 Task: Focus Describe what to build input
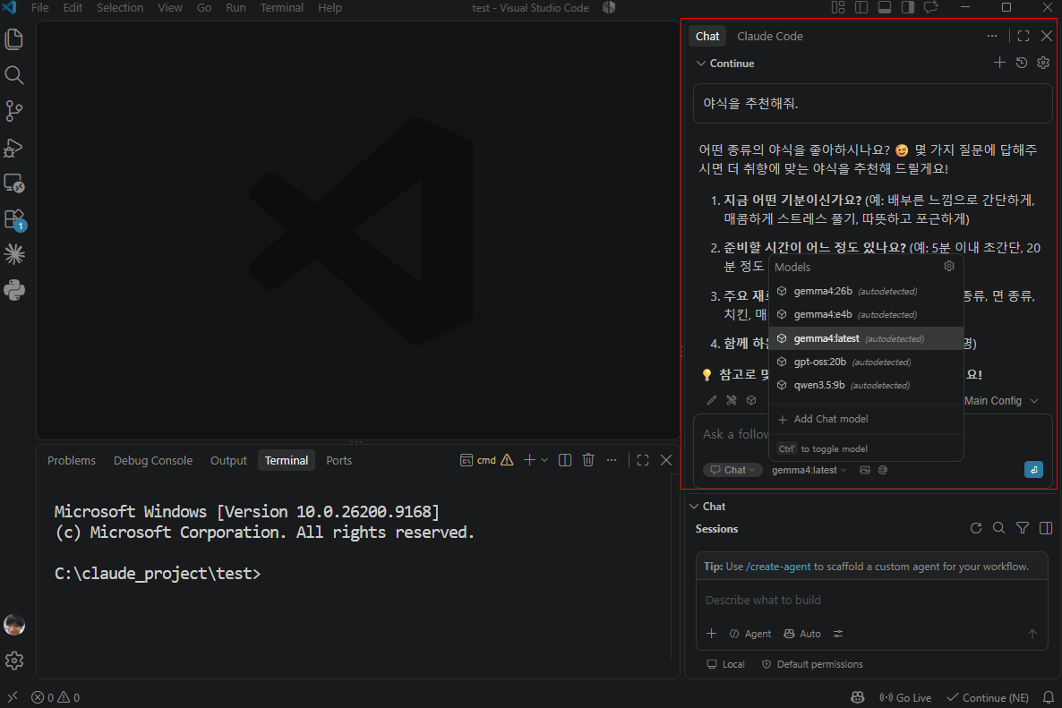[871, 601]
